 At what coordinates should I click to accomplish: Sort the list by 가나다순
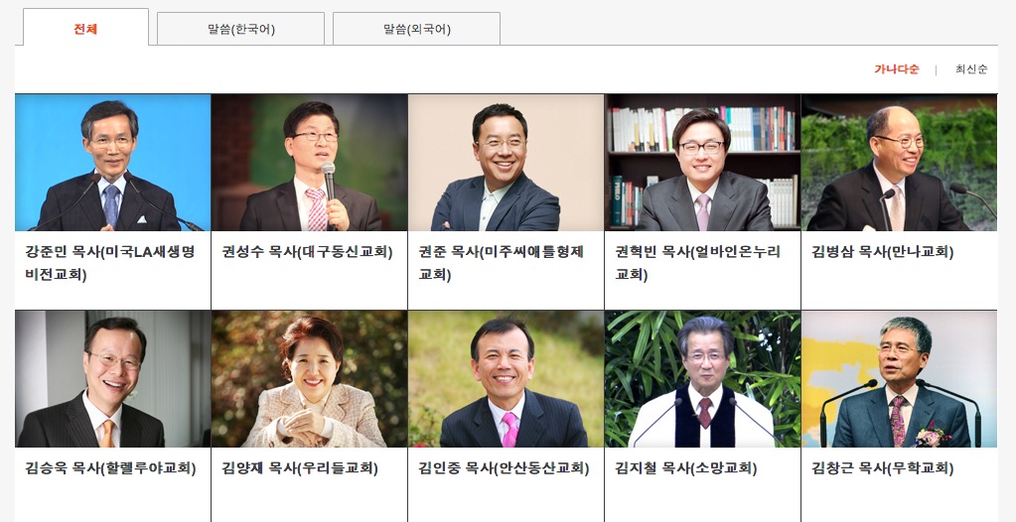[x=896, y=69]
